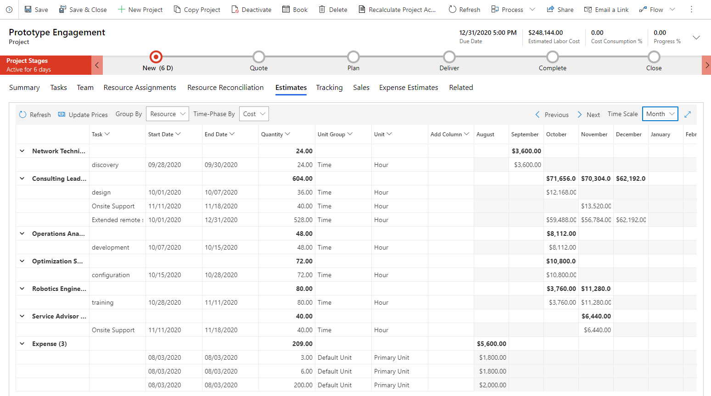Expand the estimates grid to full screen
This screenshot has width=711, height=396.
coord(688,114)
